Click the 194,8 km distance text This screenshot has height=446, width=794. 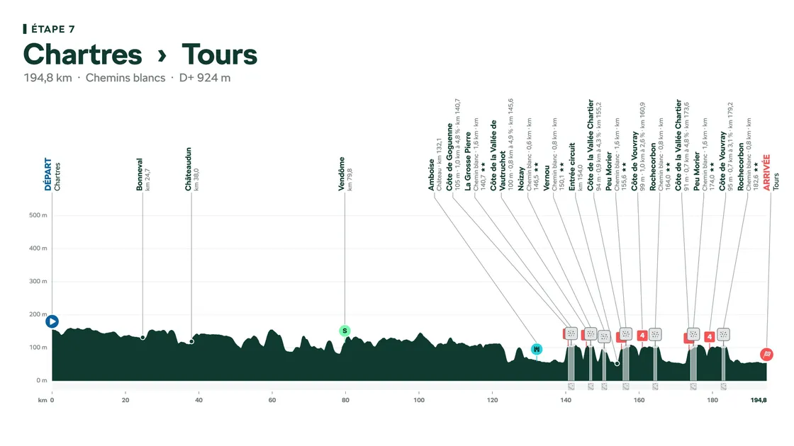(x=47, y=78)
